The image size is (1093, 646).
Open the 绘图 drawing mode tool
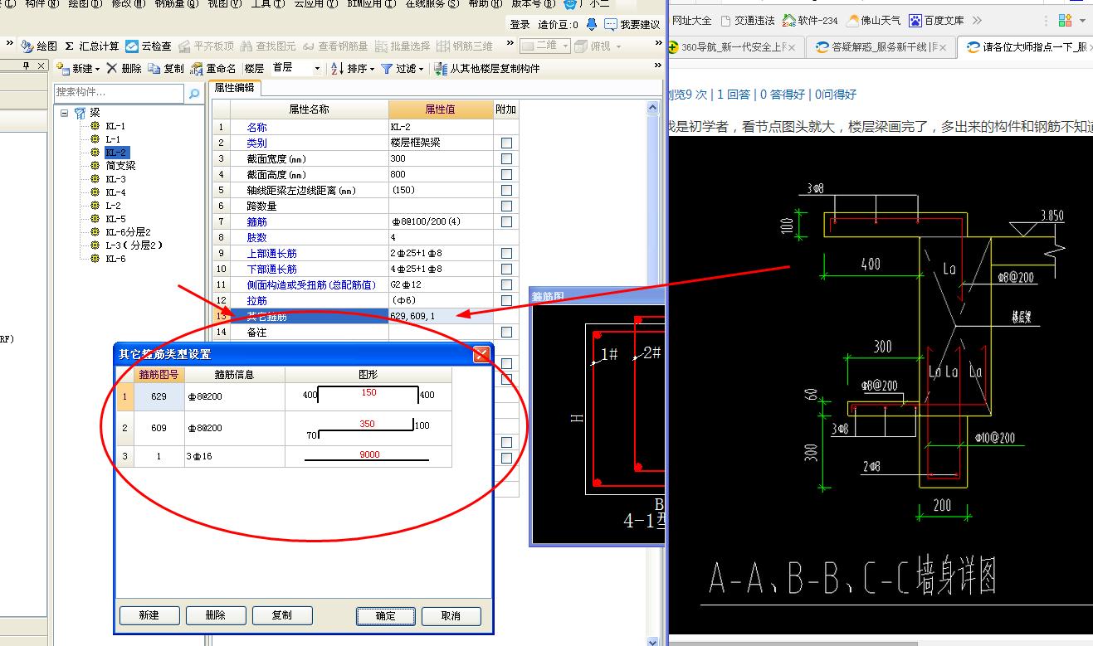pos(39,46)
